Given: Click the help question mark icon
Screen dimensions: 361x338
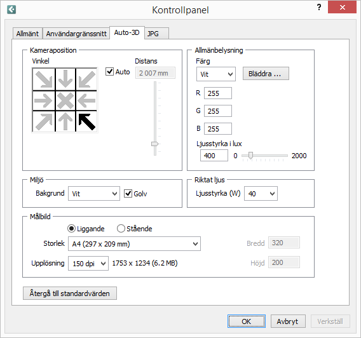Looking at the screenshot, I should 319,7.
